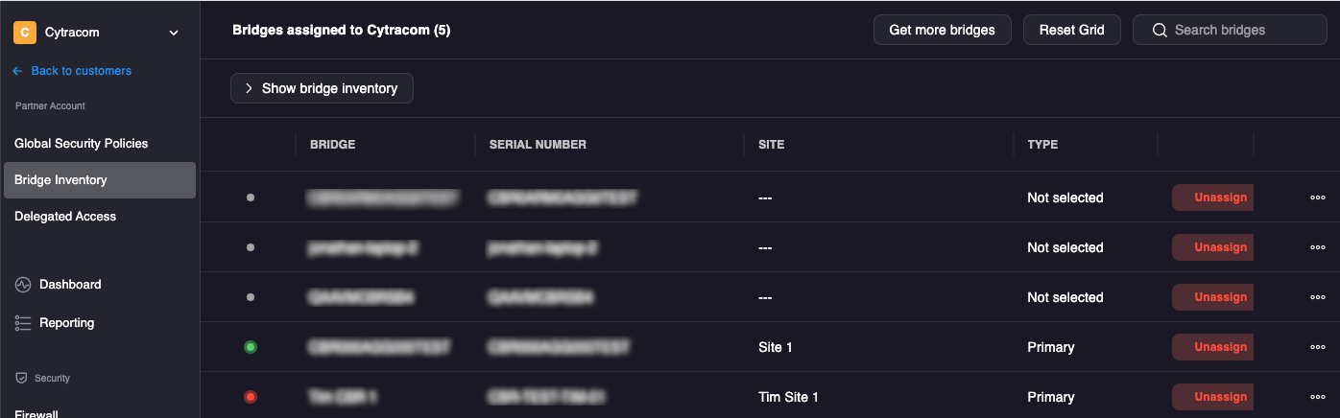1340x418 pixels.
Task: Click into the Search bridges field
Action: [x=1231, y=30]
